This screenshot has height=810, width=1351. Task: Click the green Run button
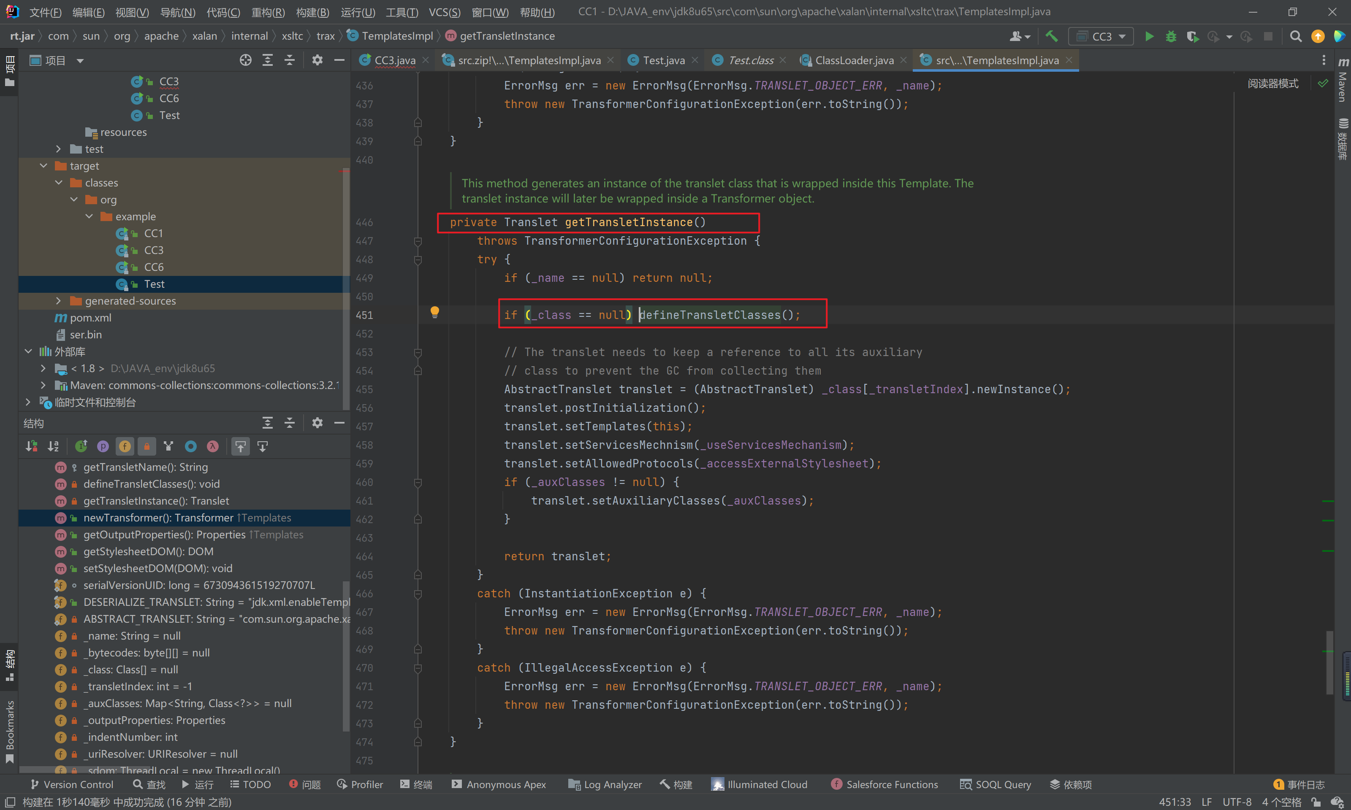pyautogui.click(x=1149, y=37)
